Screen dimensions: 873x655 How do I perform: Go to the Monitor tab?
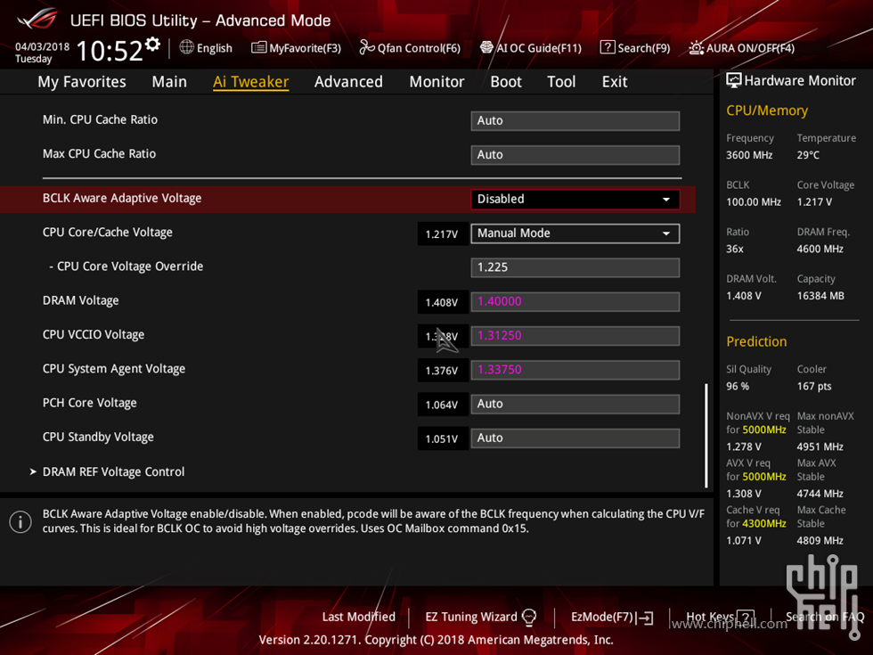[436, 82]
